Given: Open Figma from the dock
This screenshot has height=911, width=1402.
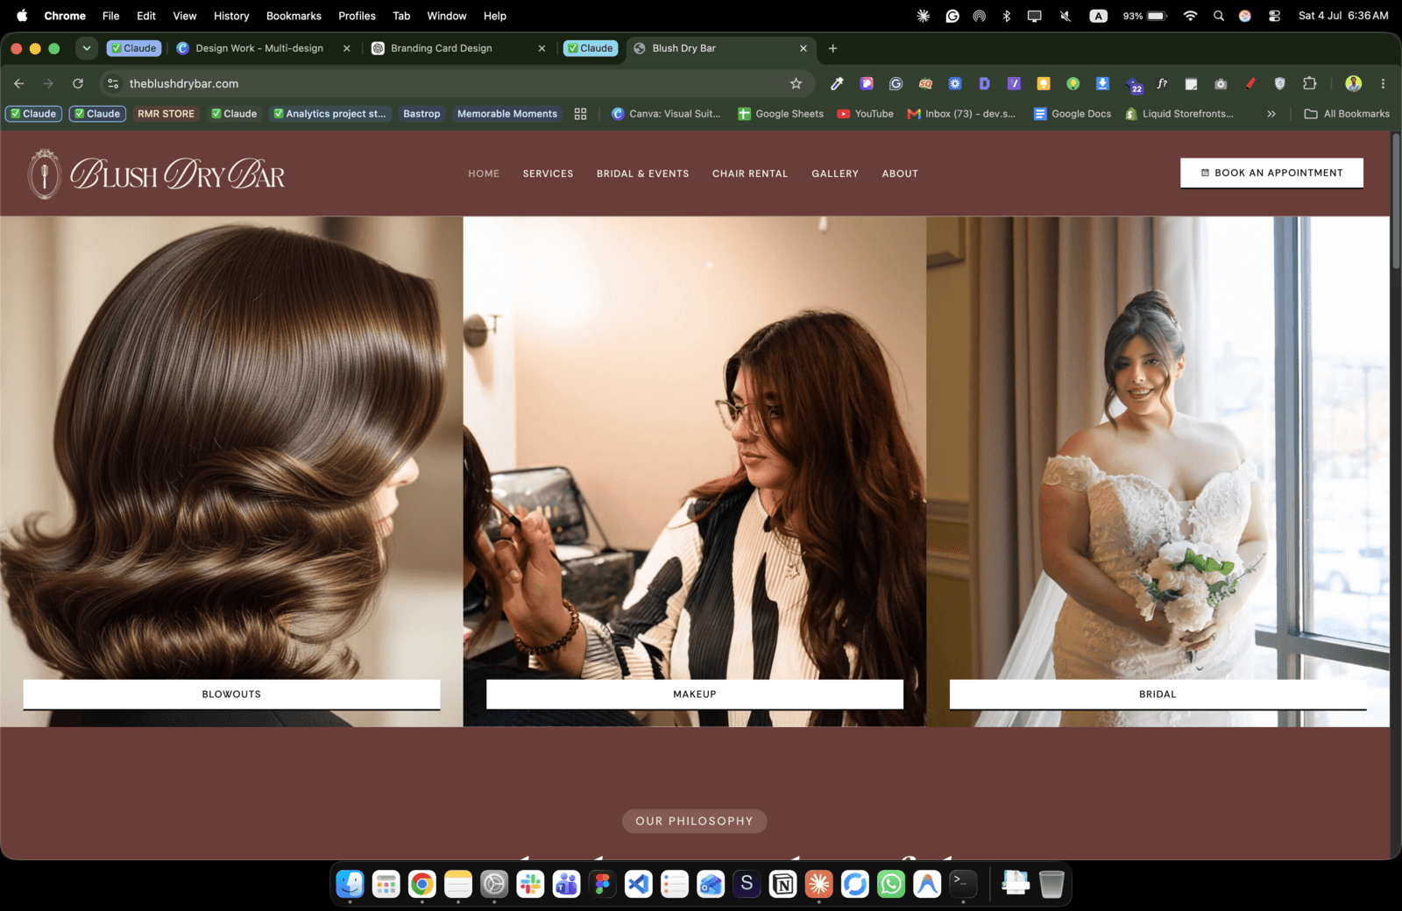Looking at the screenshot, I should pyautogui.click(x=602, y=884).
